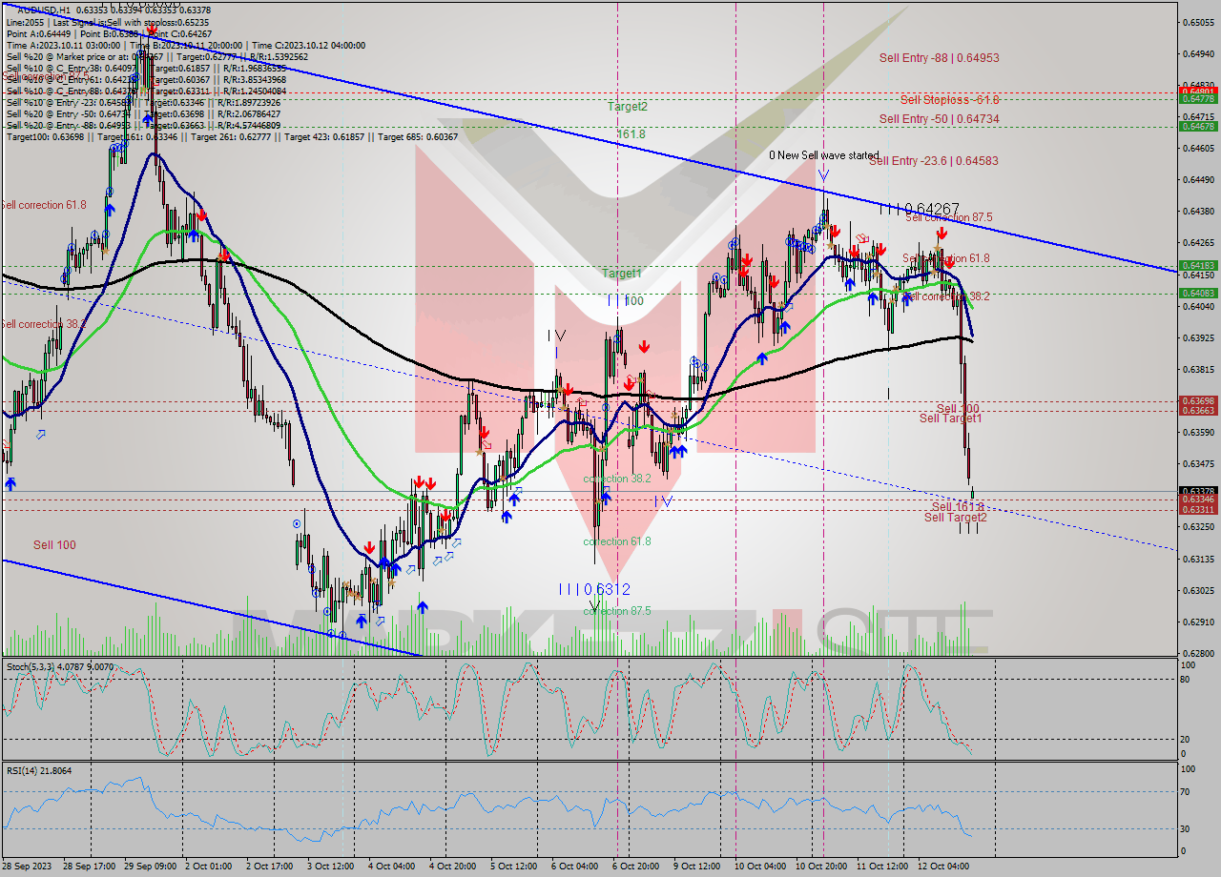This screenshot has height=877, width=1221.
Task: Click the green 0.64053 price tag
Action: pyautogui.click(x=1197, y=294)
